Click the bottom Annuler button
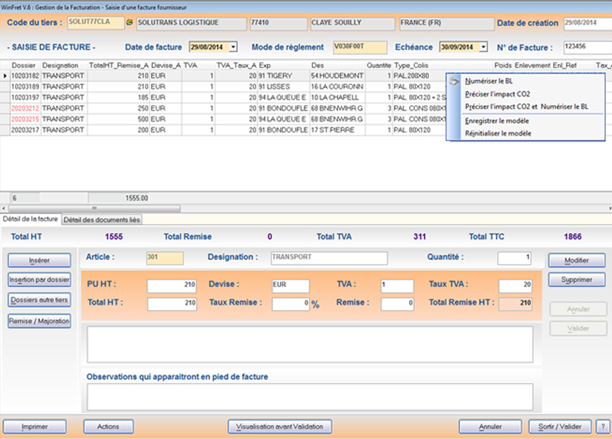 point(490,427)
